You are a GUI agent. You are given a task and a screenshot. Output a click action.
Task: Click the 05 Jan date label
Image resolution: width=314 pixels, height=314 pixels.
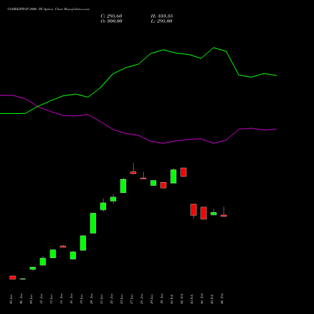(x=11, y=299)
